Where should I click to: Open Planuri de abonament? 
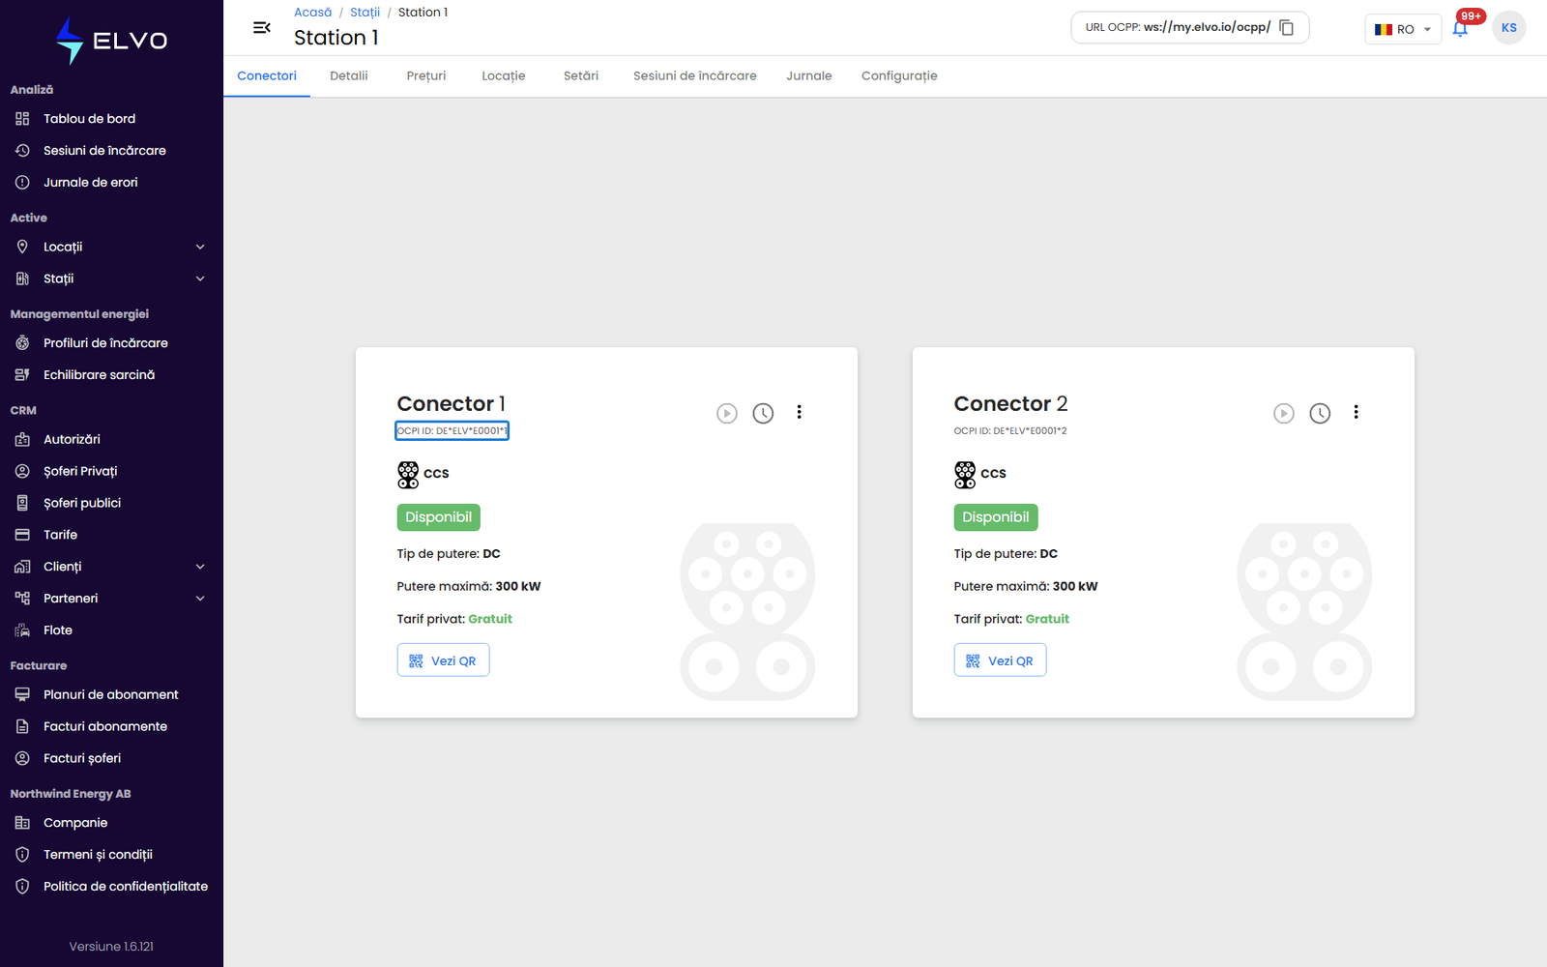tap(111, 694)
